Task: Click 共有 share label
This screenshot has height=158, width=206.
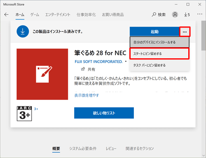Action: [x=91, y=69]
